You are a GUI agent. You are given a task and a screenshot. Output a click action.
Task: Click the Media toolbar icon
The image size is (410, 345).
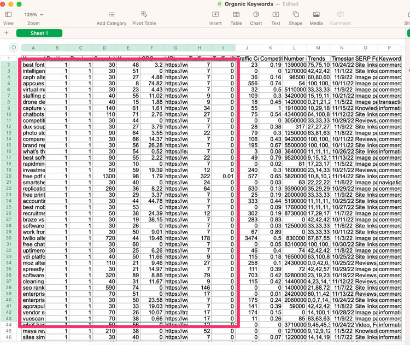pos(316,14)
